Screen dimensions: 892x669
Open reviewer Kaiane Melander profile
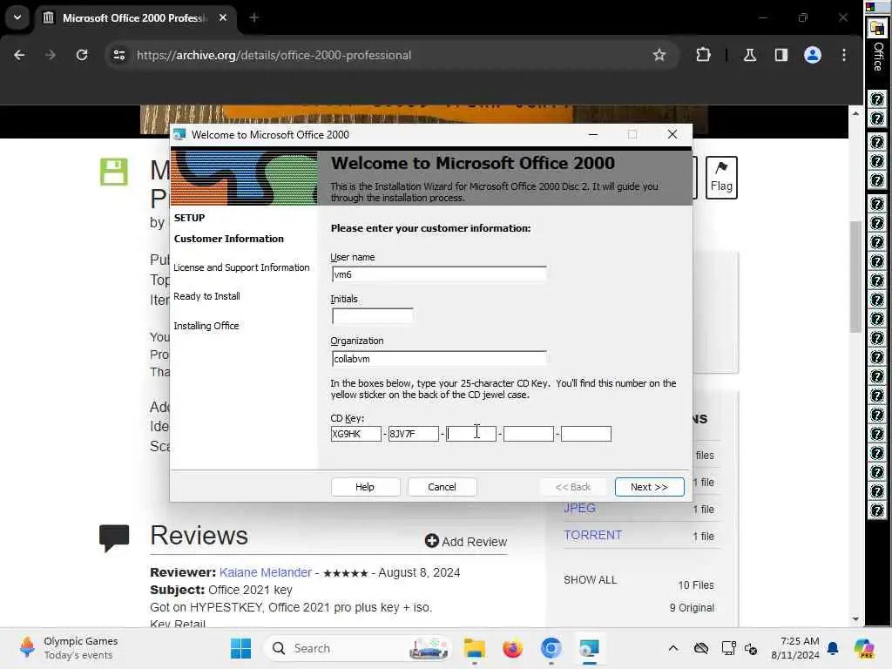click(x=266, y=572)
